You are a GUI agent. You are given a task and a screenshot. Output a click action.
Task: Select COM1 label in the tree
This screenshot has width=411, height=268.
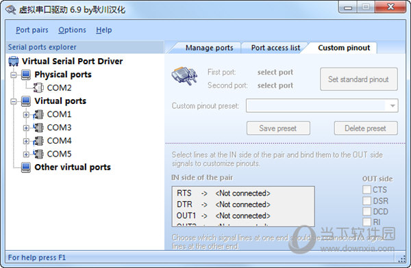click(59, 114)
